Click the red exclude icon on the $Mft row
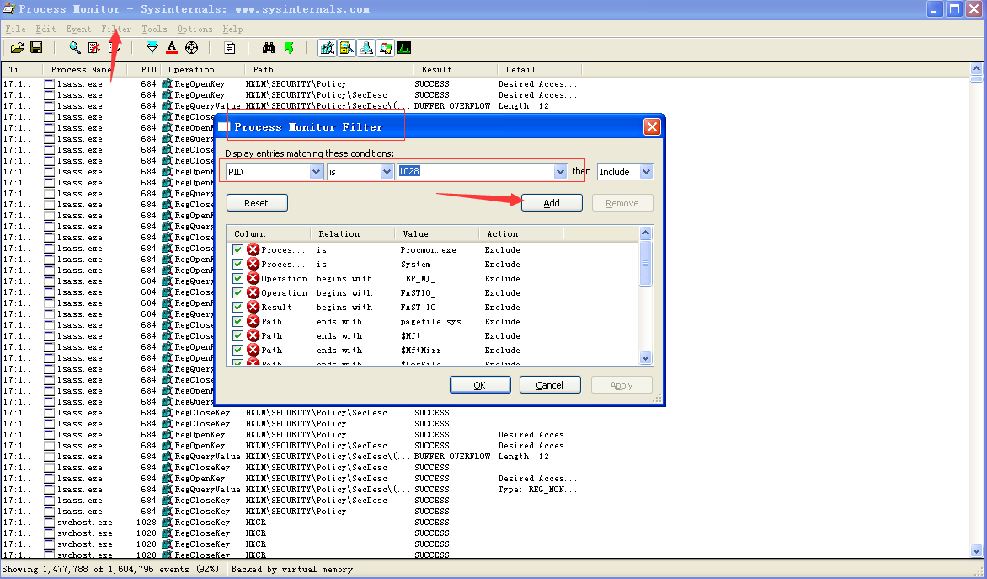 [253, 335]
